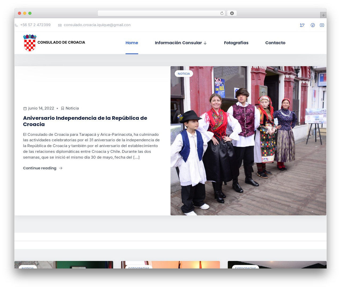The width and height of the screenshot is (341, 289).
Task: Click the Continue reading link
Action: coord(40,168)
